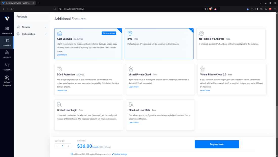
Task: Open Learn more under Cloud-Init User-Data
Action: click(x=133, y=122)
